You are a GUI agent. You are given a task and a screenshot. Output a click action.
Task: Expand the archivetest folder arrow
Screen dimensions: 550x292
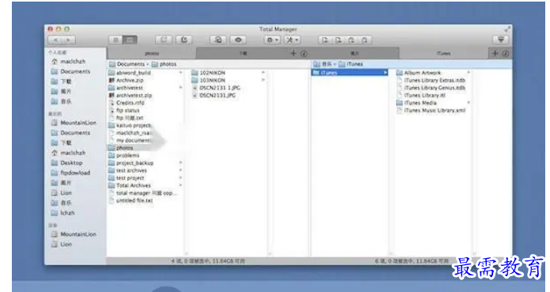(x=181, y=88)
